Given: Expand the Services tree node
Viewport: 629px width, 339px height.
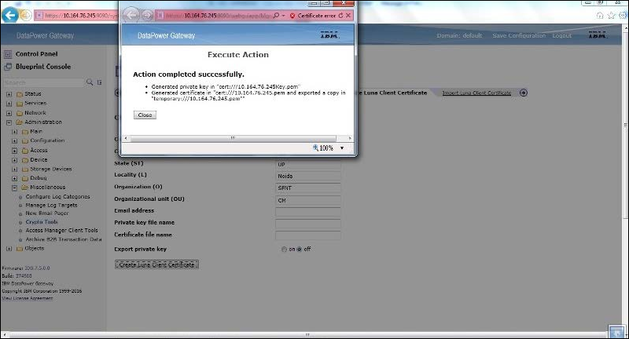Looking at the screenshot, I should coord(9,104).
